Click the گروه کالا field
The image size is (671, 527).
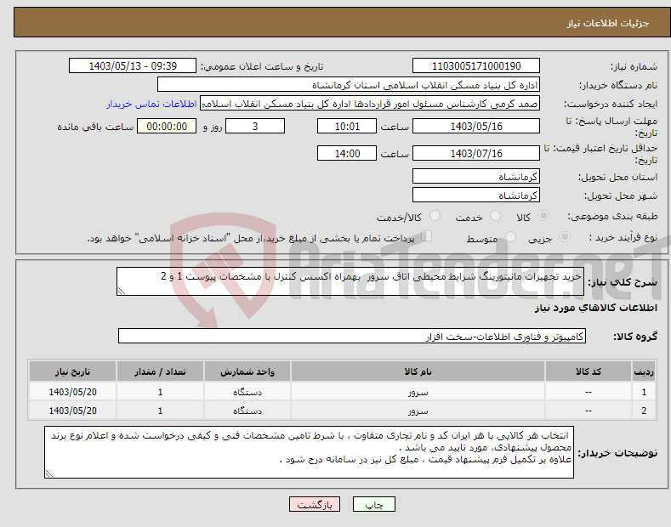coord(352,337)
